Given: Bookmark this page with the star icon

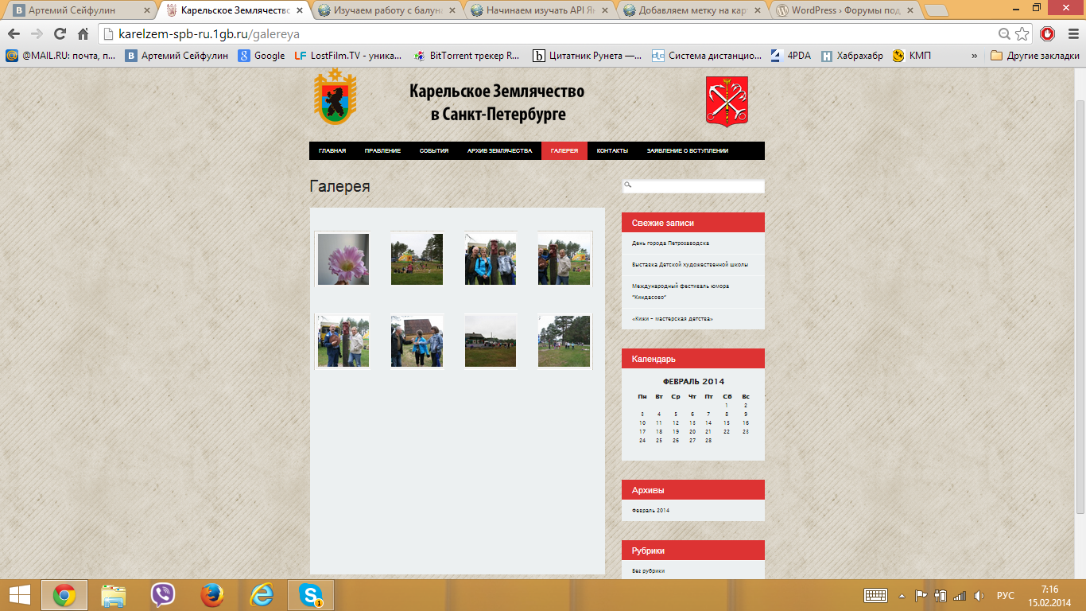Looking at the screenshot, I should coord(1022,34).
